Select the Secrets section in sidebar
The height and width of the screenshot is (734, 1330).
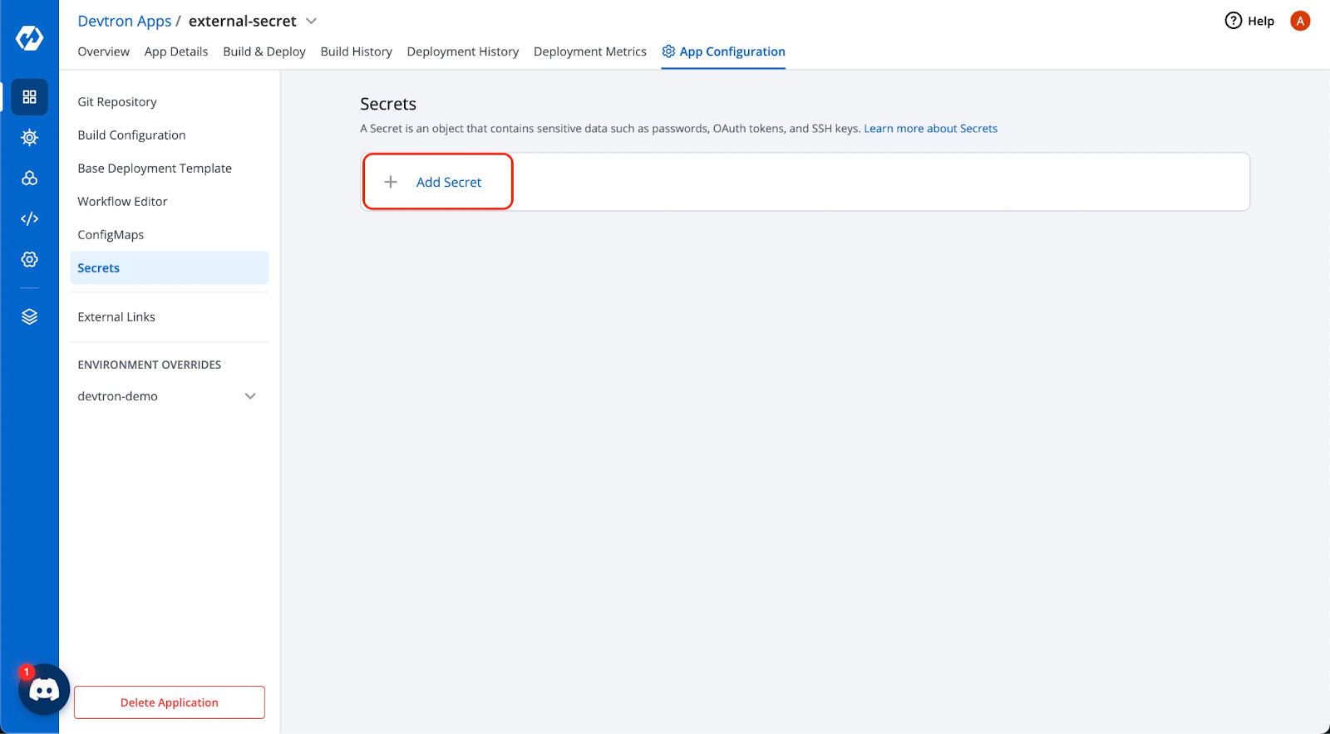click(x=169, y=268)
